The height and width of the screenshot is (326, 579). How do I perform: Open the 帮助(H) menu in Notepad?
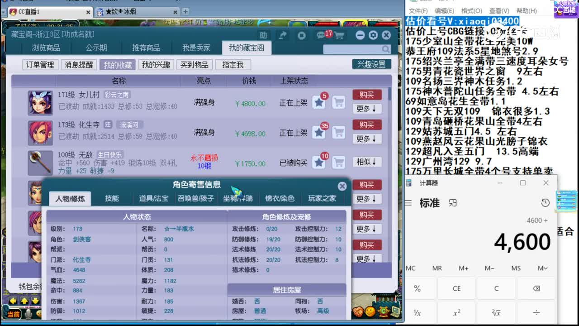527,11
